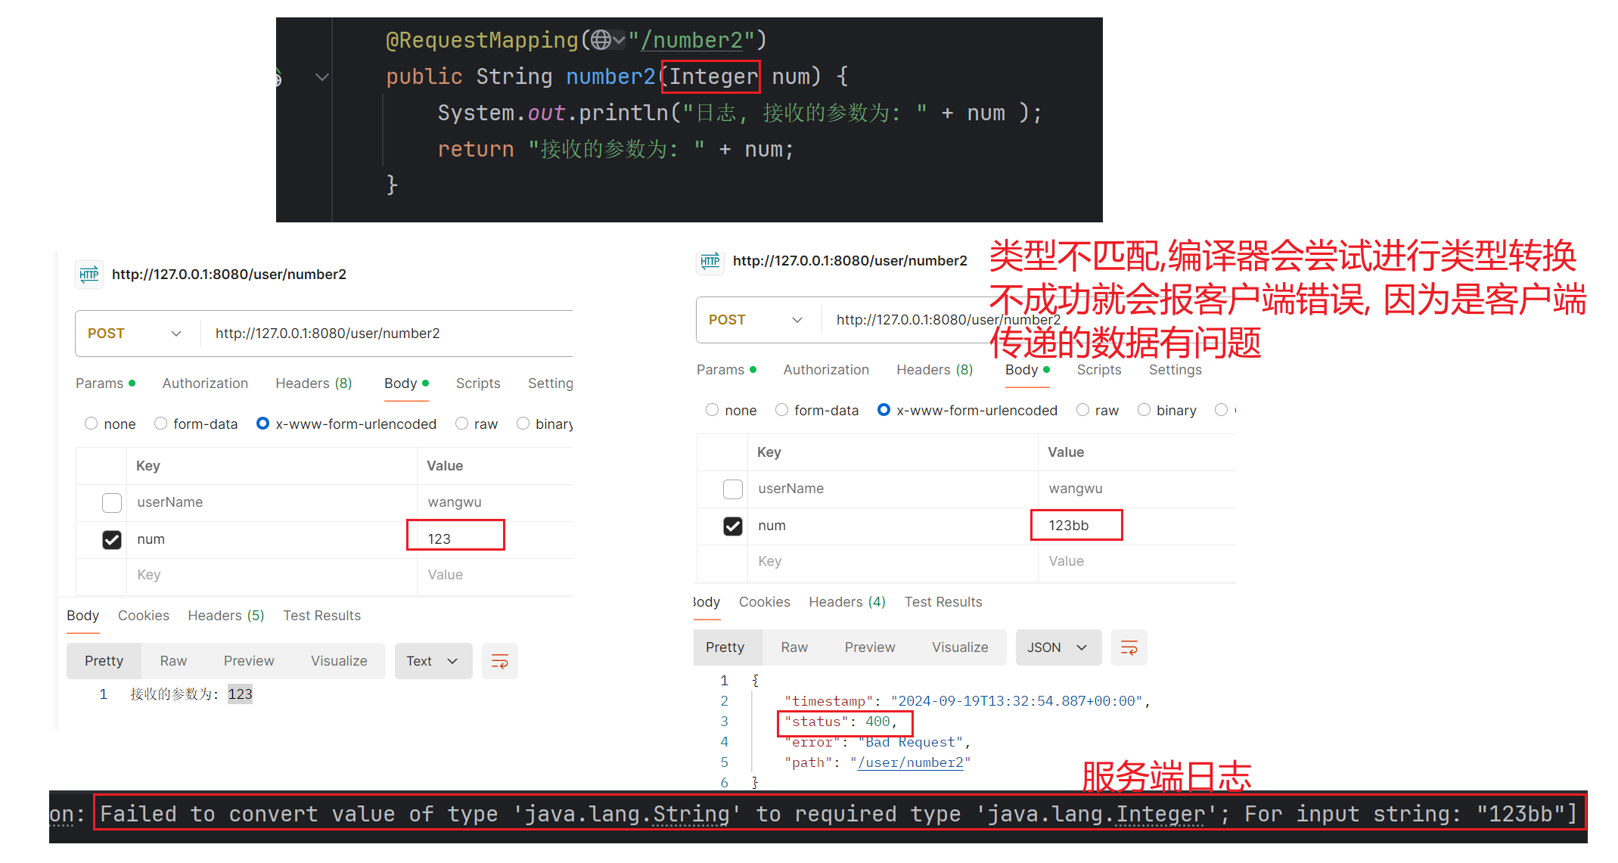Screen dimensions: 1618x863
Task: Select x-www-form-urlencoded radio in left panel
Action: click(x=262, y=424)
